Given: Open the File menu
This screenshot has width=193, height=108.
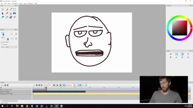Looking at the screenshot, I should click(x=2, y=3).
